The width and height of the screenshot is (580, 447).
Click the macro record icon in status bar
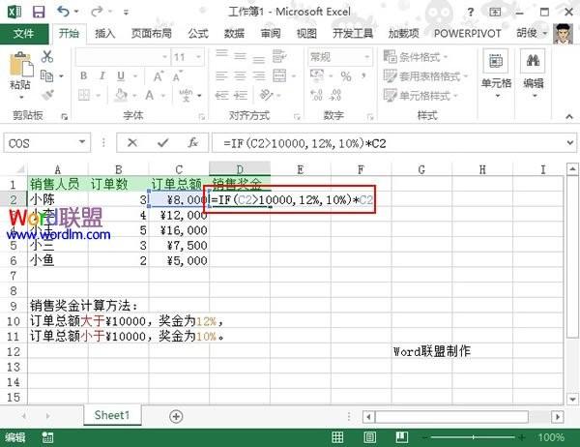(47, 437)
